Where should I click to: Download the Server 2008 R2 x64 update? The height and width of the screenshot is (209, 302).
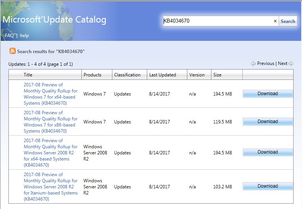point(268,152)
